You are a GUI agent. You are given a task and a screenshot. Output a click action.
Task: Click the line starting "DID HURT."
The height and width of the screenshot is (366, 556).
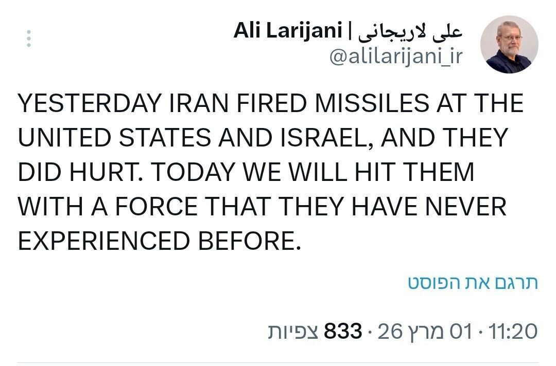(246, 172)
